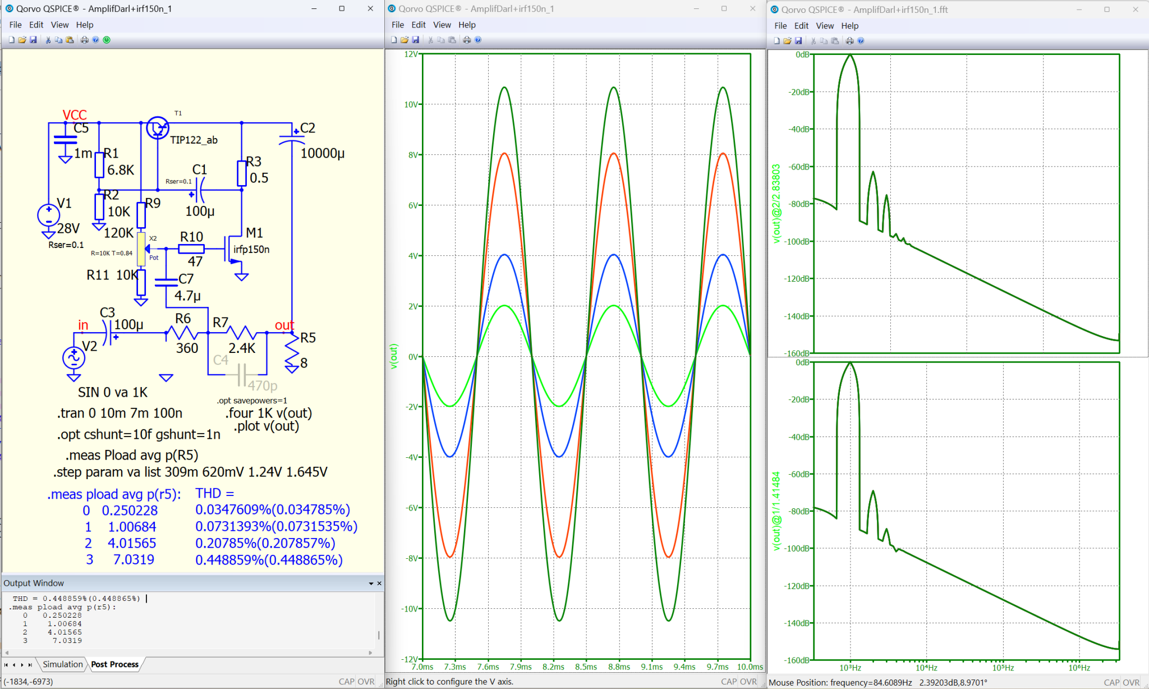Click Copy icon in schematic window toolbar

(58, 40)
